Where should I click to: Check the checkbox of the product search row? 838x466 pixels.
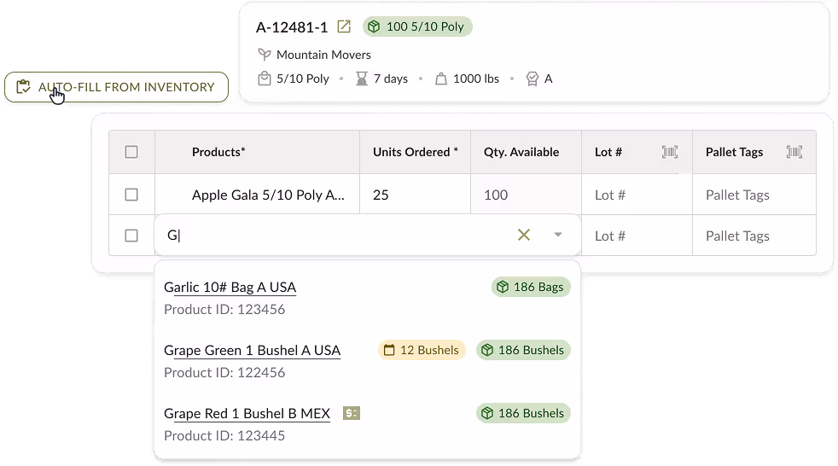pyautogui.click(x=131, y=236)
